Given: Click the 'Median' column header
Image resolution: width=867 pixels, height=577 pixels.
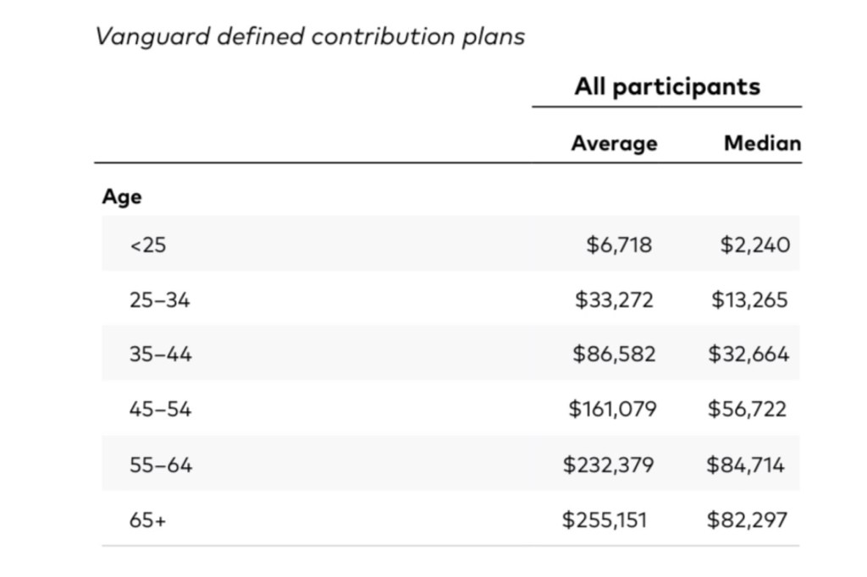Looking at the screenshot, I should [x=762, y=143].
